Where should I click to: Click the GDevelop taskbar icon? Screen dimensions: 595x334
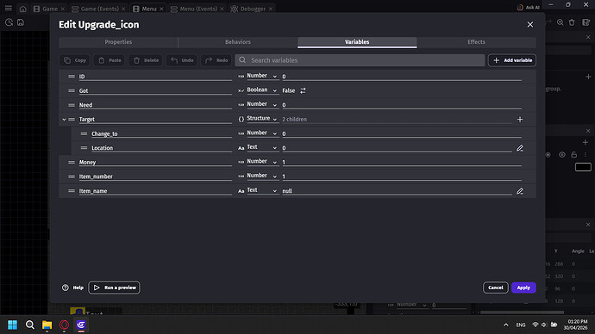[x=81, y=325]
